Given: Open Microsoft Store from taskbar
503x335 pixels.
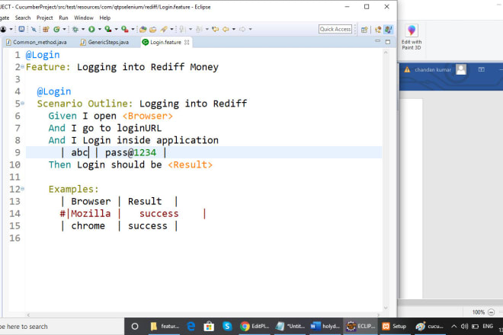Looking at the screenshot, I should [x=209, y=327].
